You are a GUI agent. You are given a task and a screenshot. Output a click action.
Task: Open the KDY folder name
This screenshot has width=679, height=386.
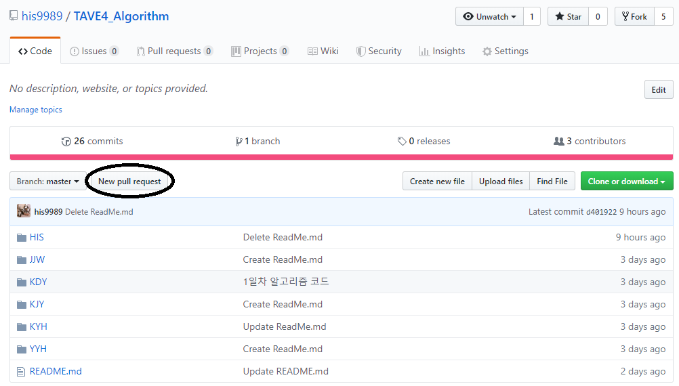coord(38,282)
